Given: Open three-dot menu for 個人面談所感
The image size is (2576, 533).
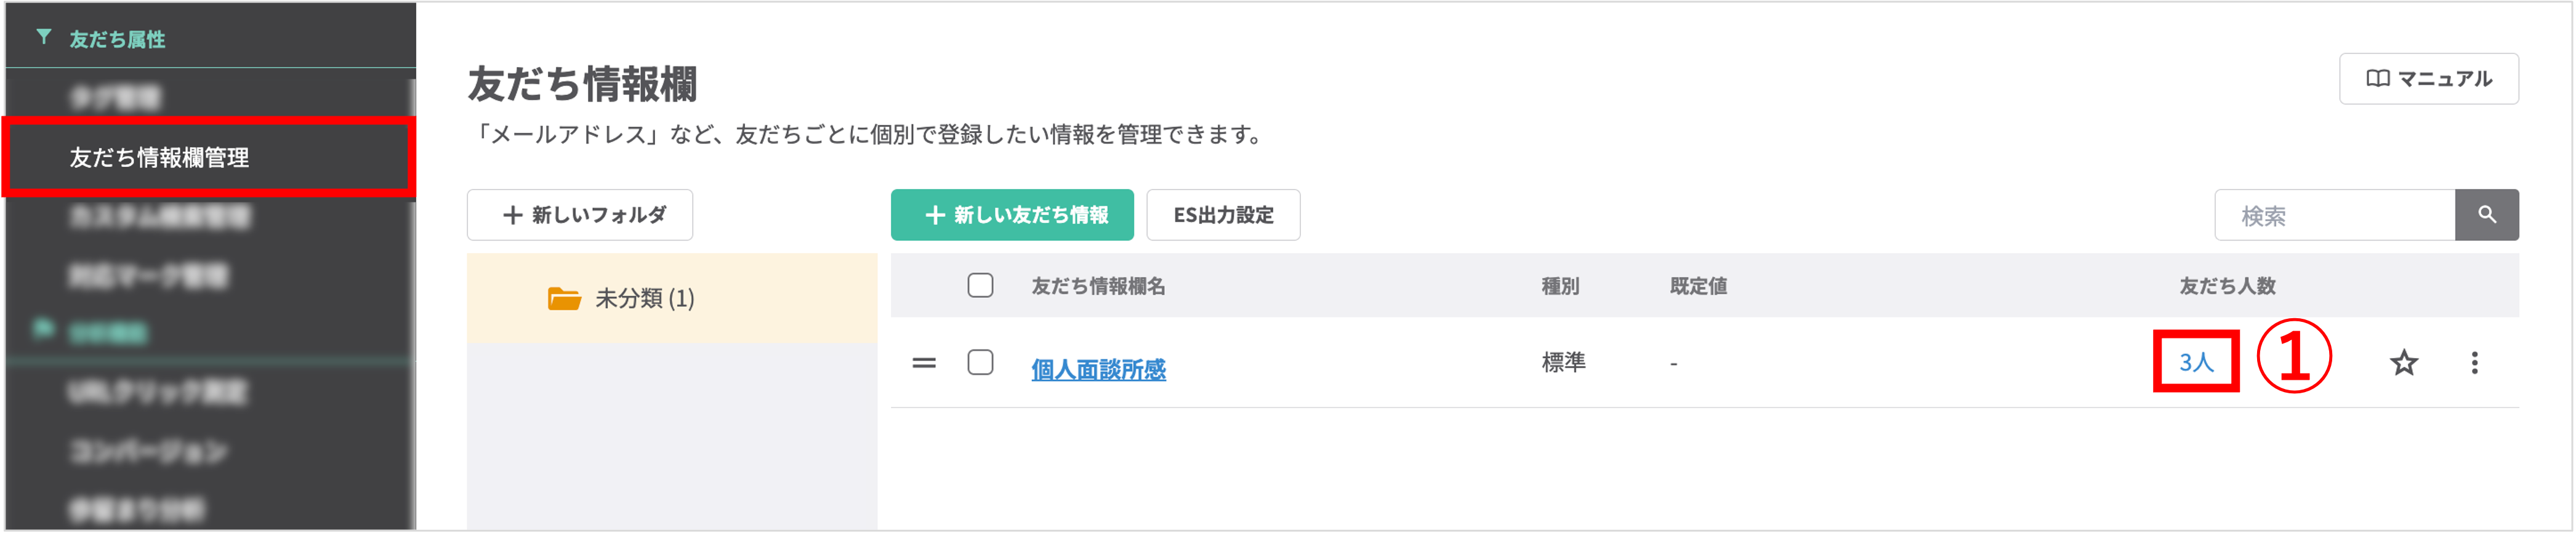Looking at the screenshot, I should tap(2474, 363).
